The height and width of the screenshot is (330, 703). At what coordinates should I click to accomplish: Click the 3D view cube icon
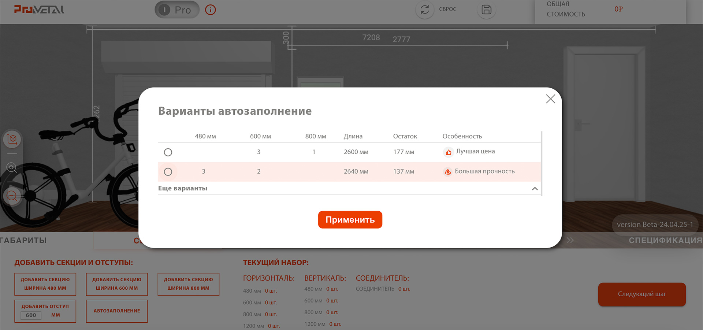coord(12,139)
